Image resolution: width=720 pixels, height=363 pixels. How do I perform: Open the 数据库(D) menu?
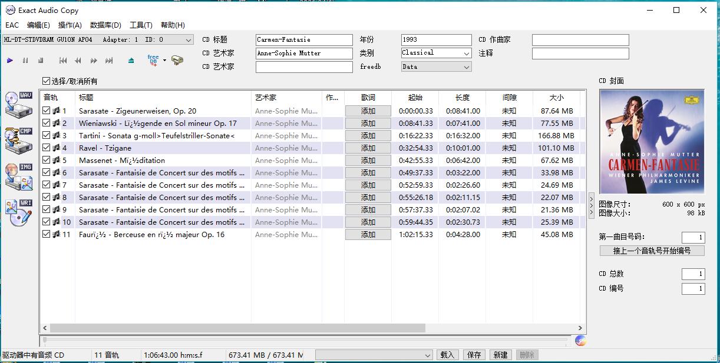point(105,25)
